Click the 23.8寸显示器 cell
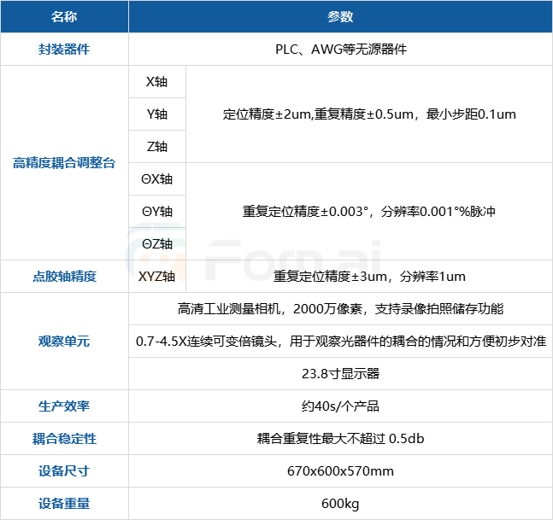The height and width of the screenshot is (520, 553). click(x=340, y=373)
